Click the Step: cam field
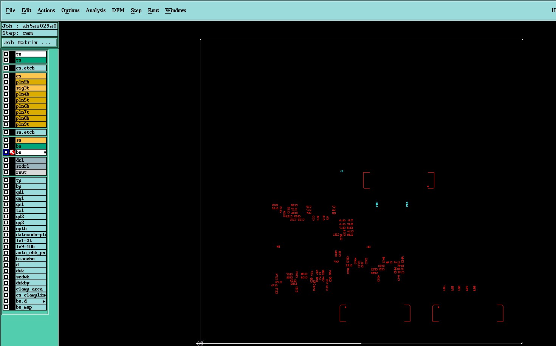Image resolution: width=556 pixels, height=346 pixels. [x=29, y=33]
